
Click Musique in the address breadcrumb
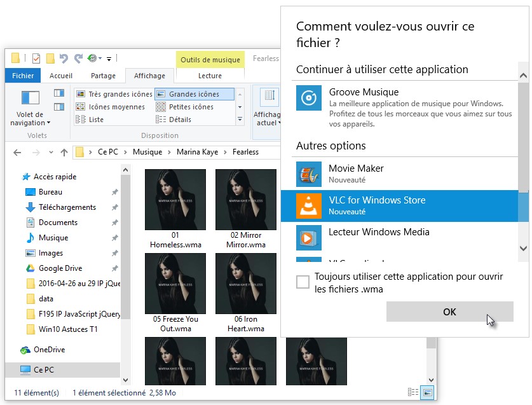pyautogui.click(x=147, y=153)
